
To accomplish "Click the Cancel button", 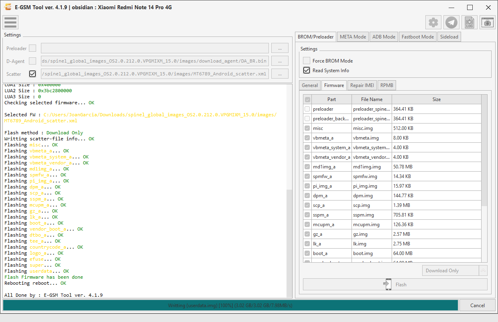I will [x=478, y=305].
